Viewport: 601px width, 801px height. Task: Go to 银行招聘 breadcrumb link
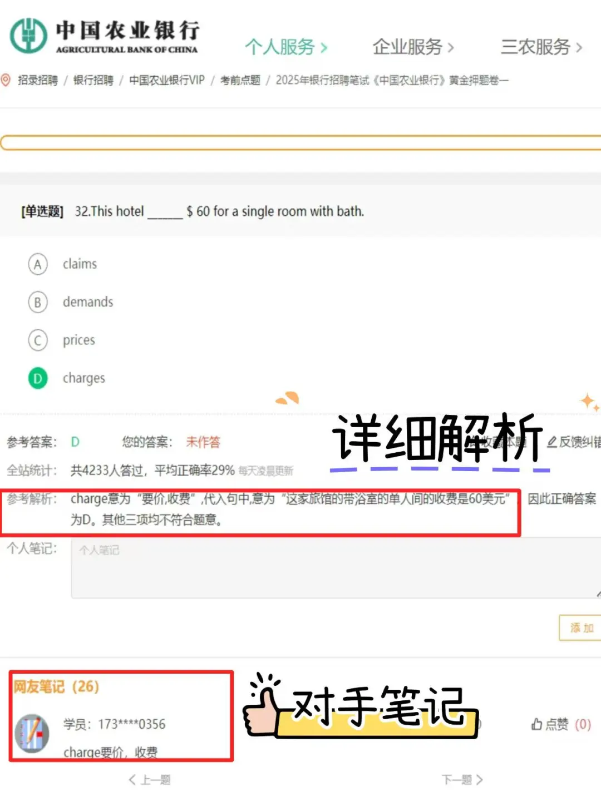93,81
